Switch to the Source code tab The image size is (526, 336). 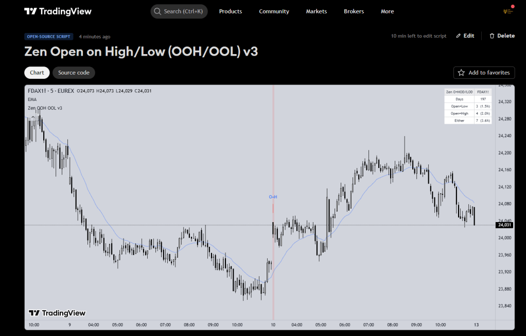coord(74,73)
